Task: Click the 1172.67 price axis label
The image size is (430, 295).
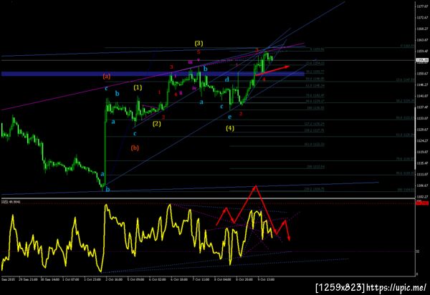Action: click(422, 17)
